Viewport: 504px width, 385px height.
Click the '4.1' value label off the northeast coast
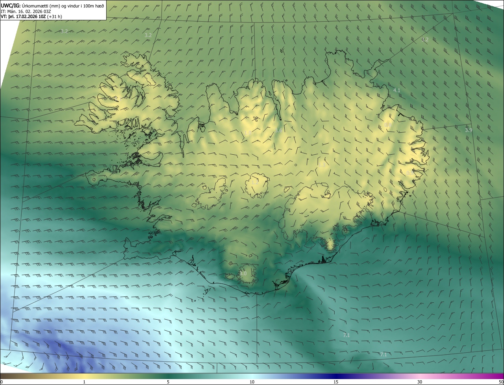397,91
